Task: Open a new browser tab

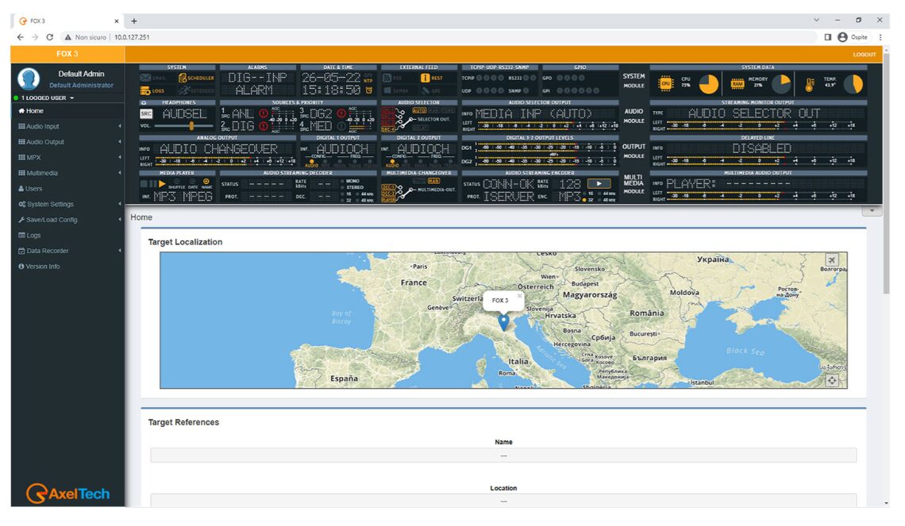Action: click(x=134, y=21)
